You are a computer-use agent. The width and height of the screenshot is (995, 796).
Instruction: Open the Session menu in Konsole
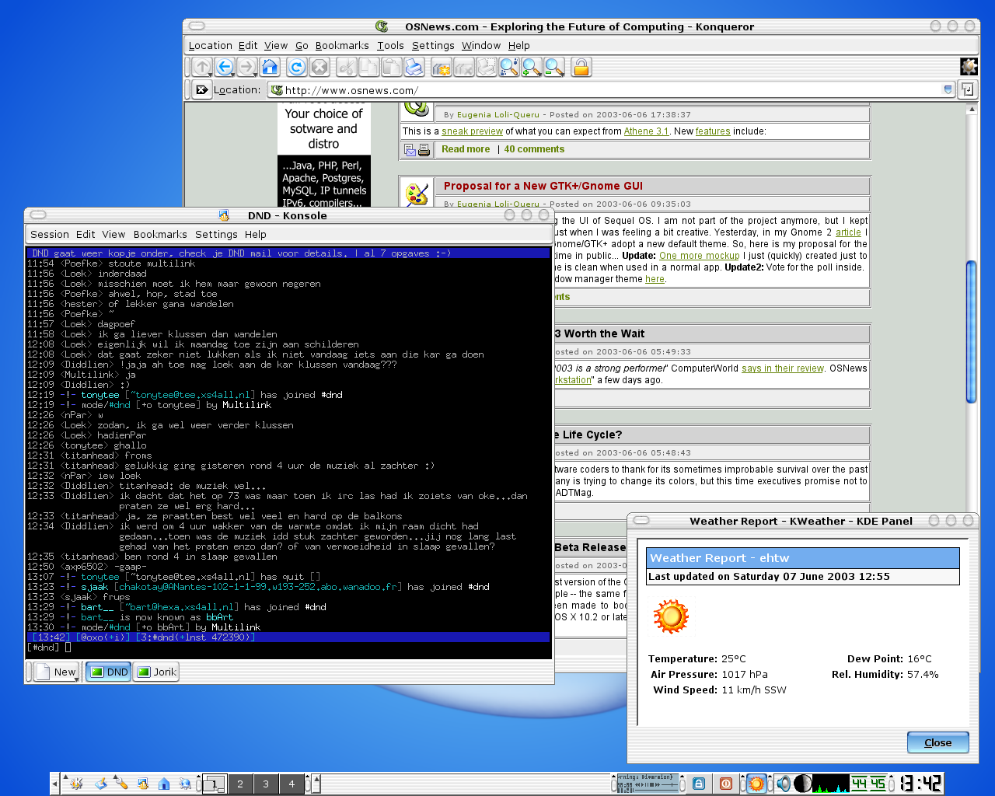[x=50, y=234]
